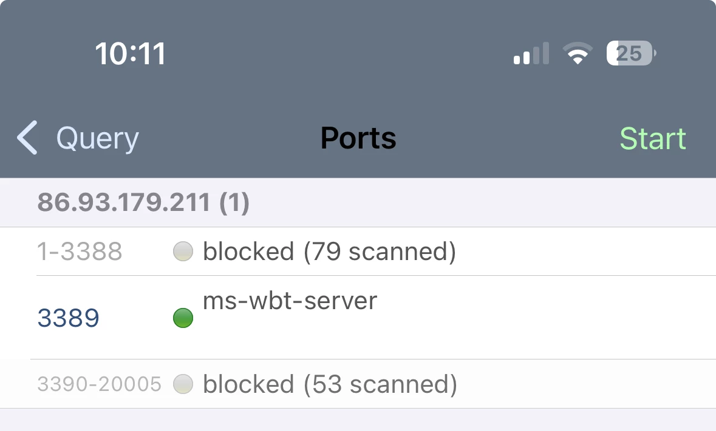Select the 86.93.179.211 host header
Screen dimensions: 716x431
(143, 202)
